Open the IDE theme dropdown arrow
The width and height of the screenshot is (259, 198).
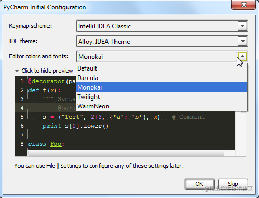(243, 41)
